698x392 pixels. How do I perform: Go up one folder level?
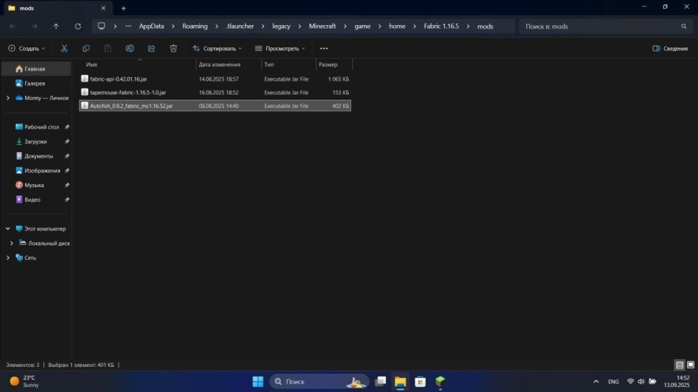pyautogui.click(x=56, y=27)
